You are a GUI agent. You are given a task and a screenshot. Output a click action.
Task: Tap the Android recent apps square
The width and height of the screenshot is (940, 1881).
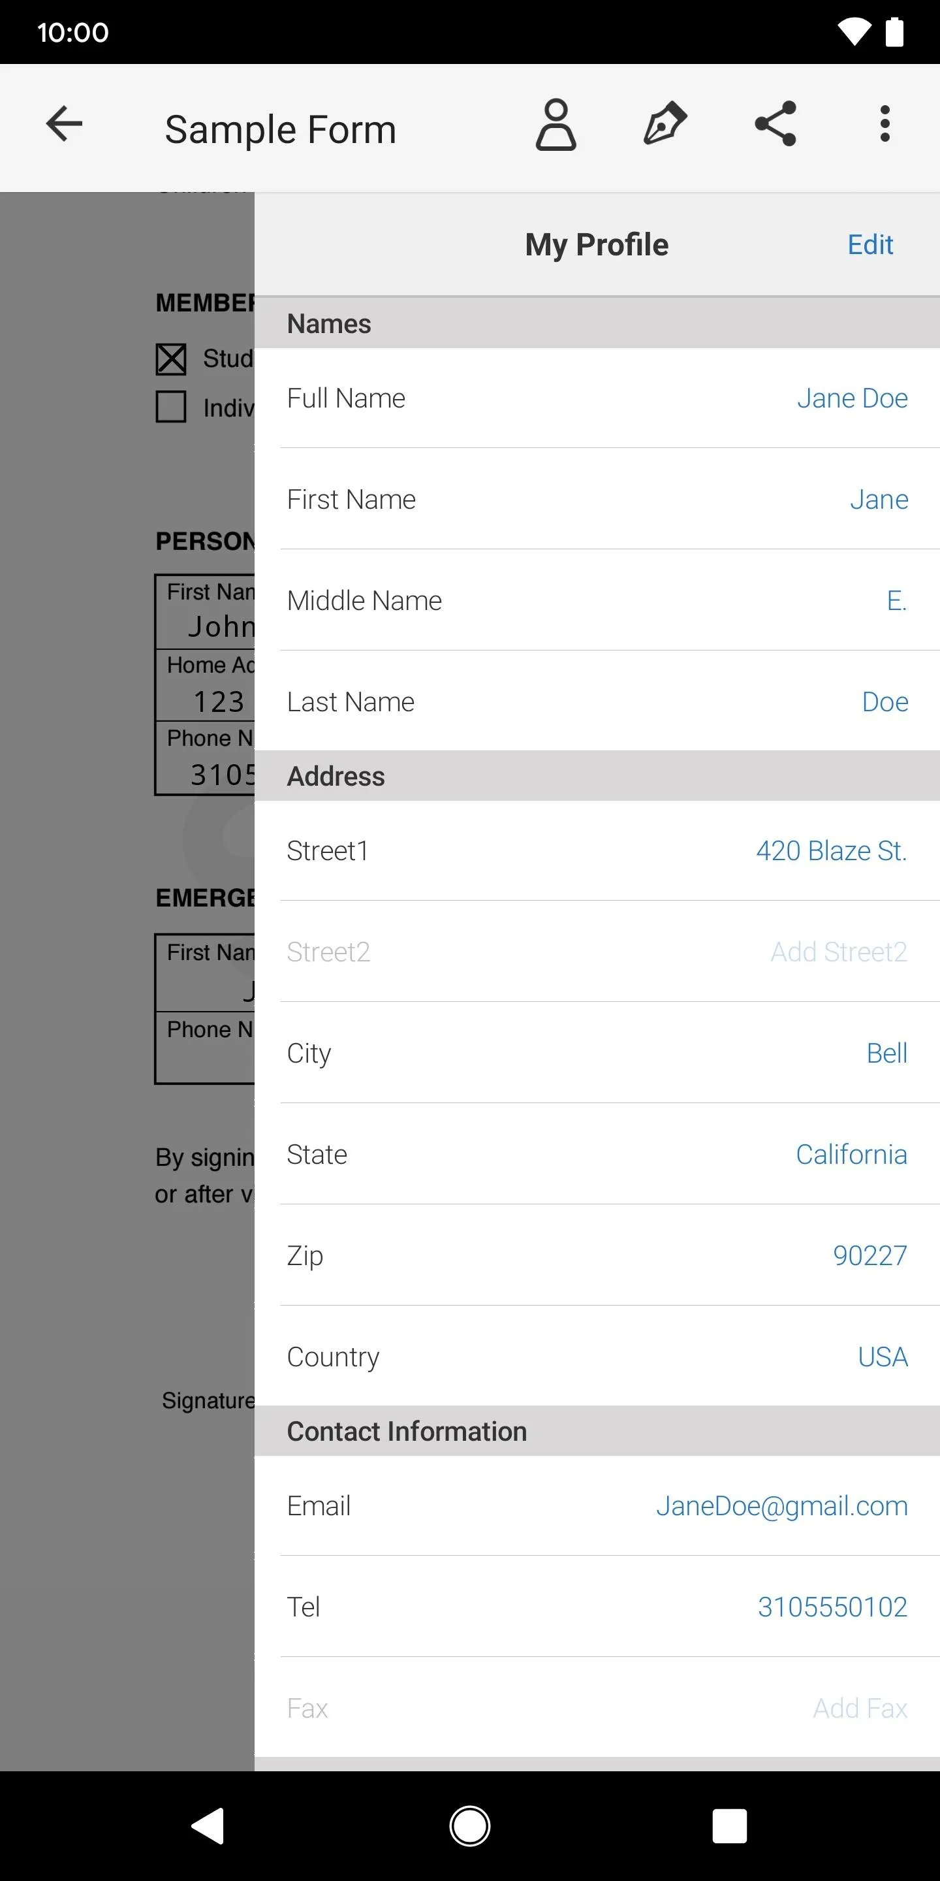(730, 1826)
